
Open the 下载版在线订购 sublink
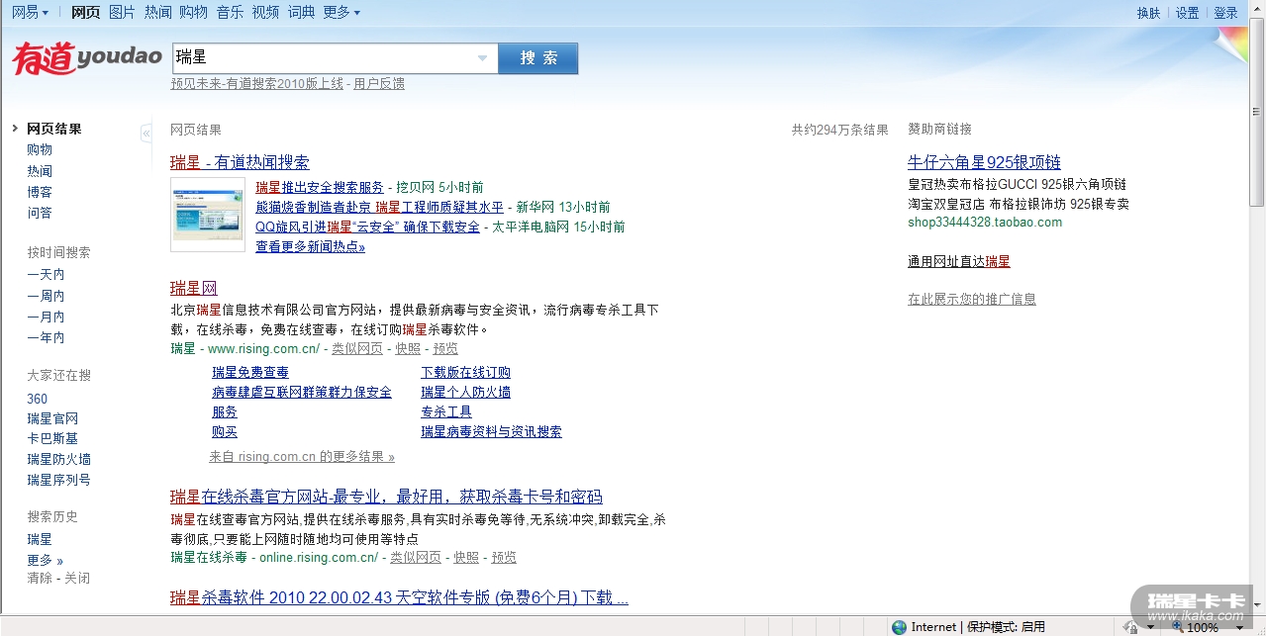coord(465,372)
